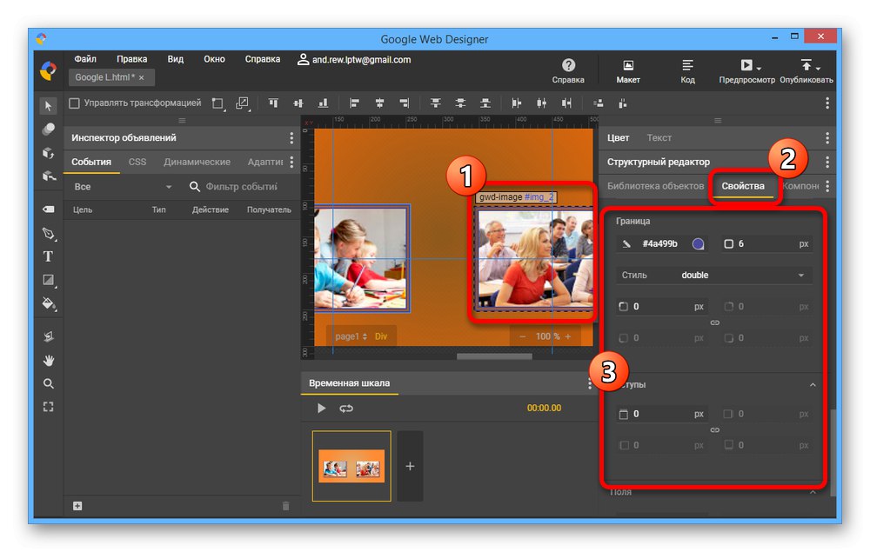This screenshot has width=870, height=552.
Task: Click the Опубликовать publish button
Action: 806,70
